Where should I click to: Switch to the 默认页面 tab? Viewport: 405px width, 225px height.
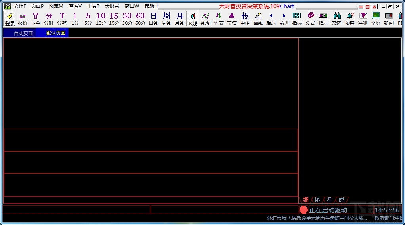pos(56,33)
